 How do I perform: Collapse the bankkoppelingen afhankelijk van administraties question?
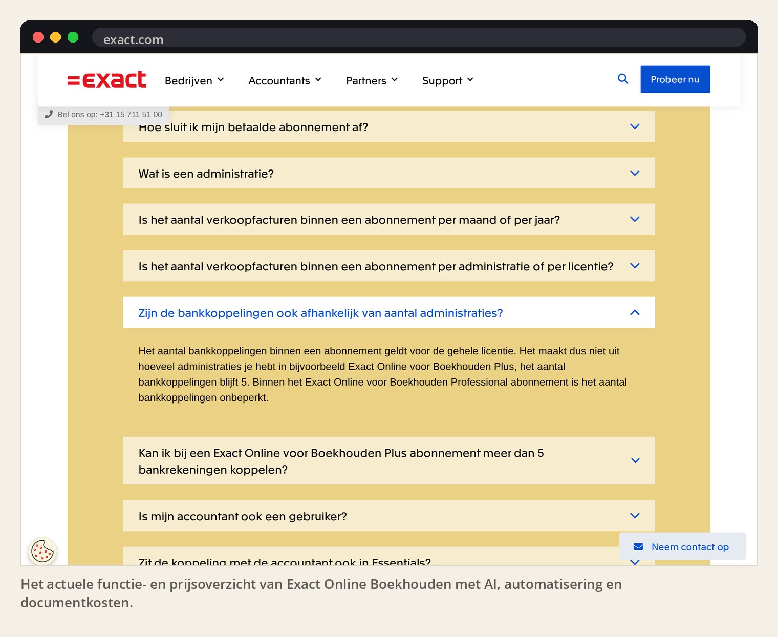(389, 312)
